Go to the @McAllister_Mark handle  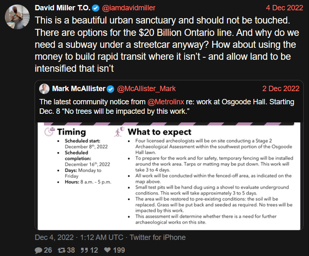[146, 89]
